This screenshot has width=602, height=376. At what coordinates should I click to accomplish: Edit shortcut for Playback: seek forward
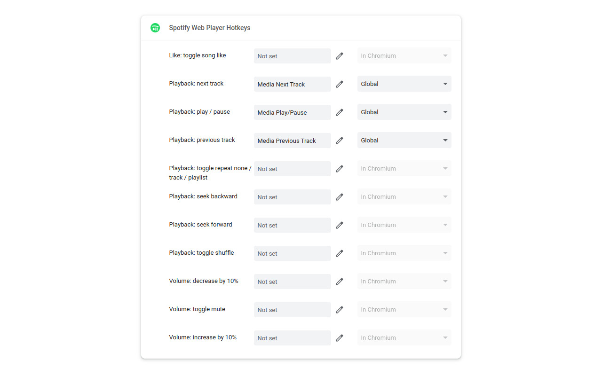340,225
